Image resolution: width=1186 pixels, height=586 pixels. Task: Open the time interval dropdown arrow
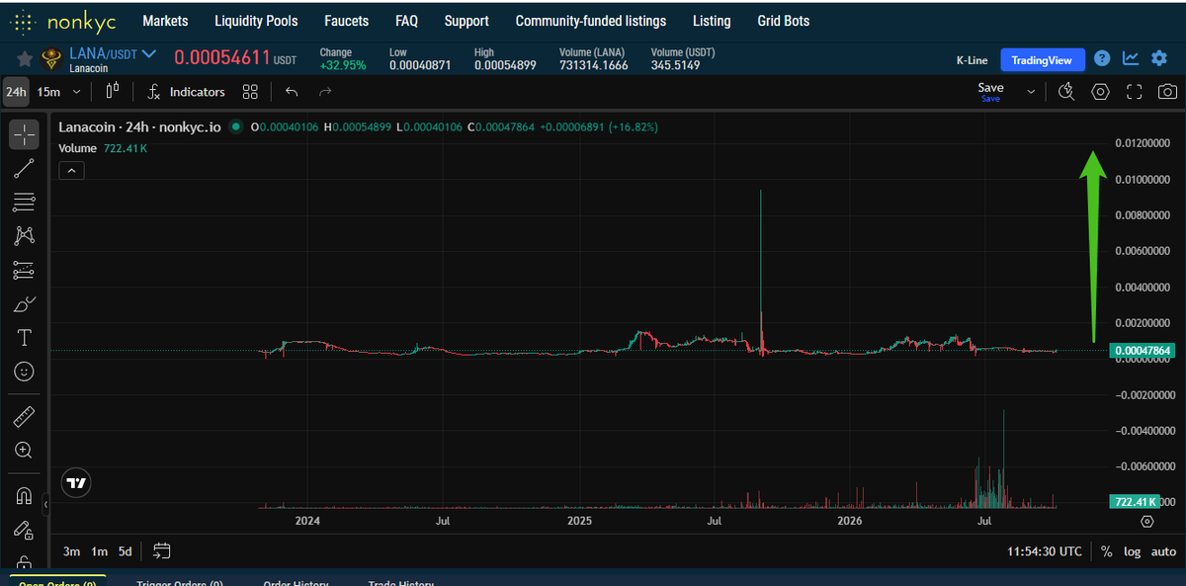pyautogui.click(x=78, y=92)
